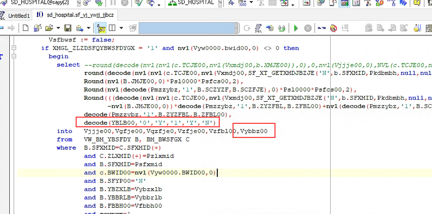
Task: Click the gray Stop button beside Execute
Action: [308, 28]
